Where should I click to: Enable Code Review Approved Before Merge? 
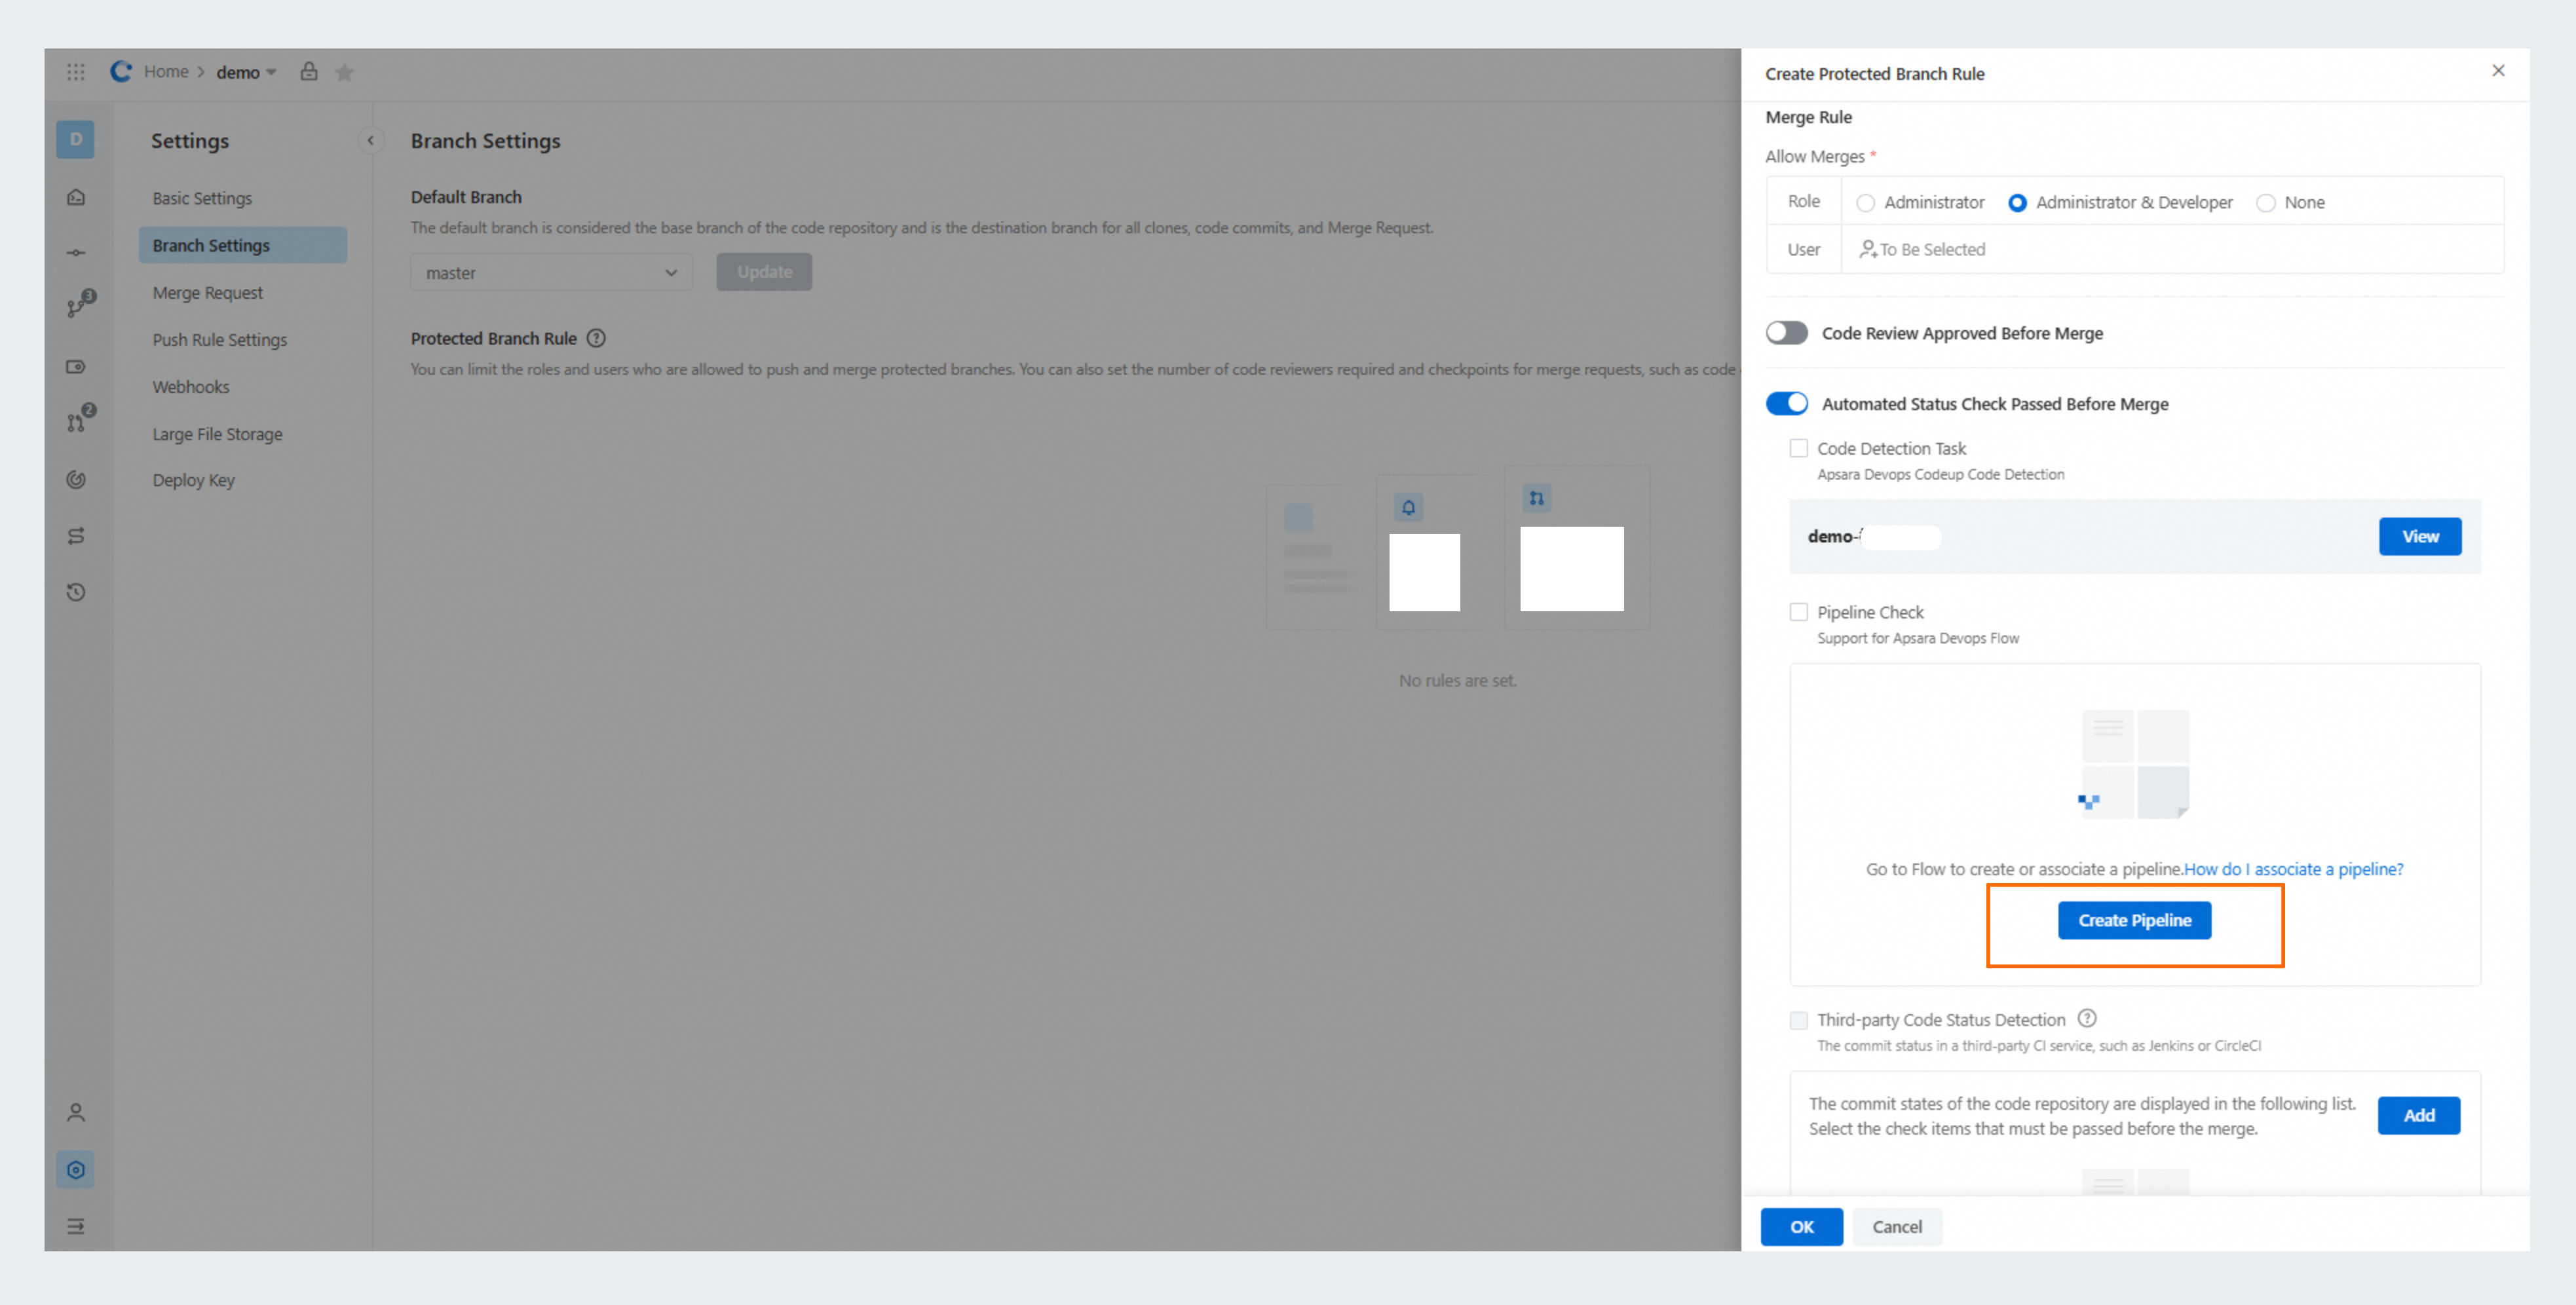pyautogui.click(x=1786, y=333)
